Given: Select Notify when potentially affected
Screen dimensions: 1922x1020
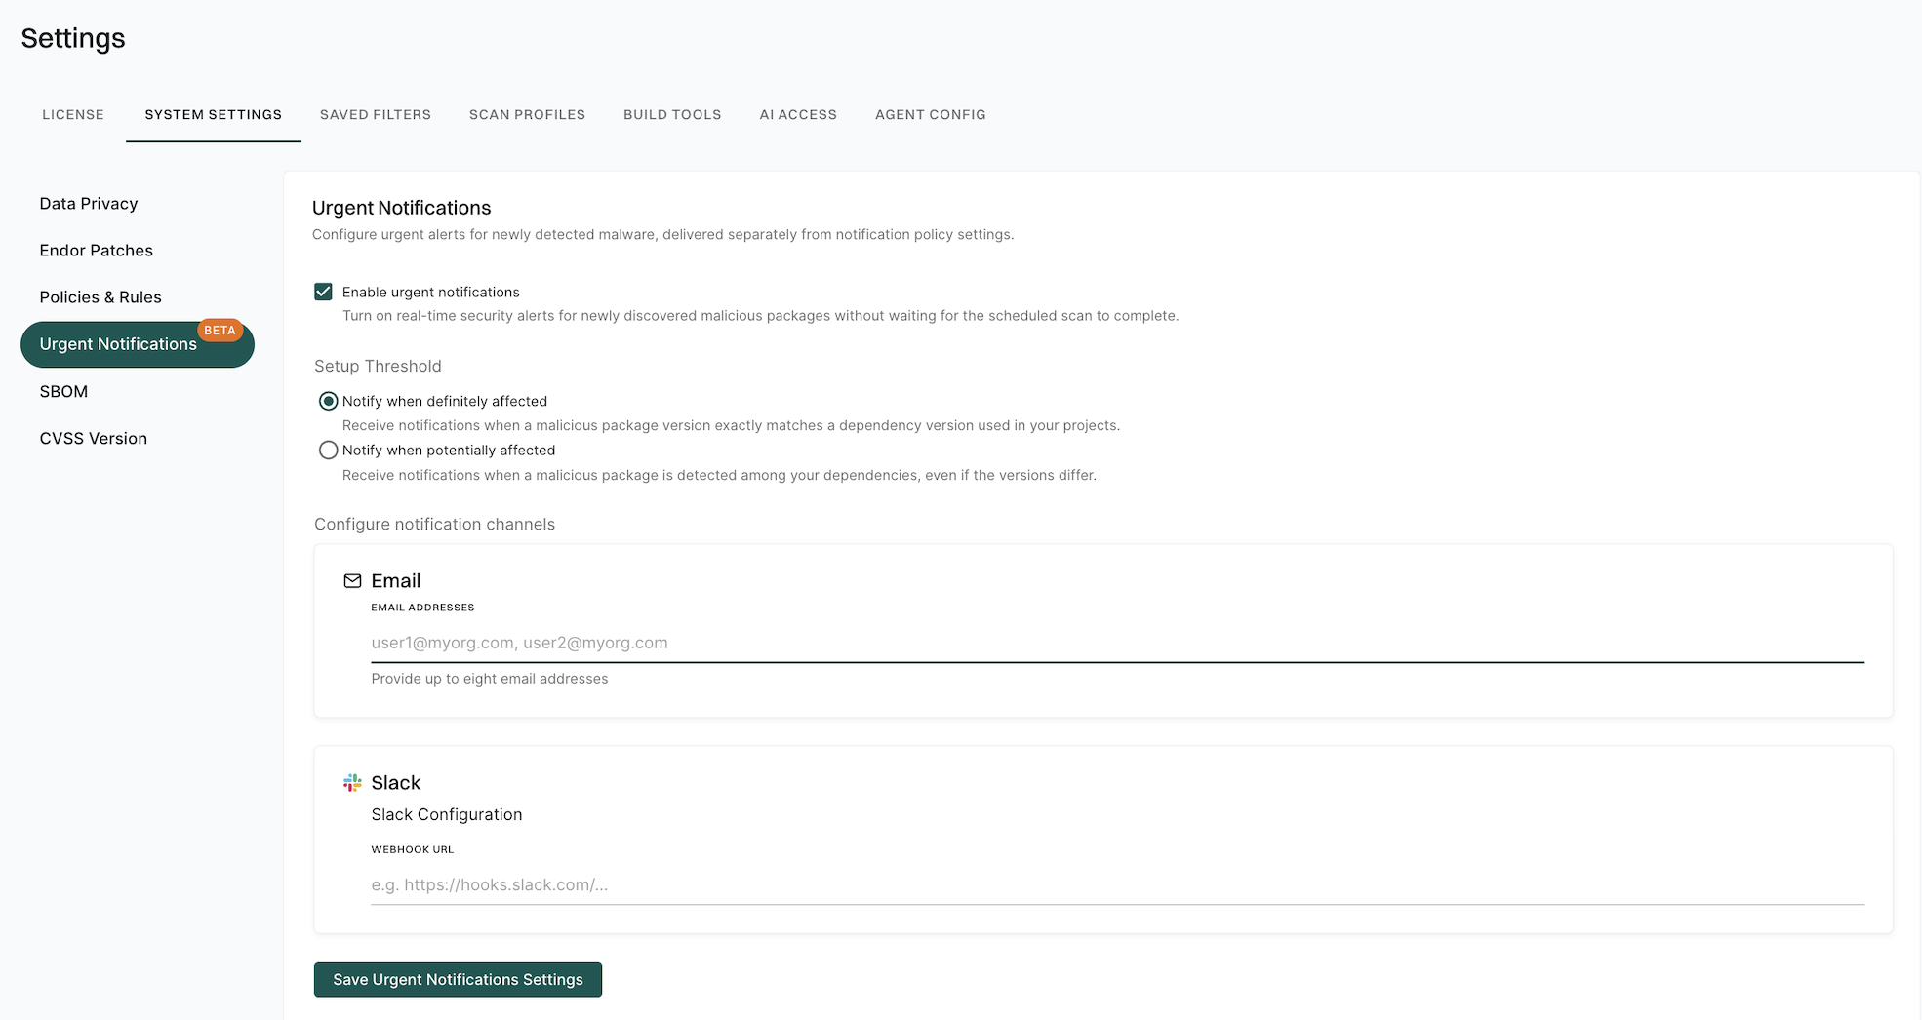Looking at the screenshot, I should click(329, 451).
